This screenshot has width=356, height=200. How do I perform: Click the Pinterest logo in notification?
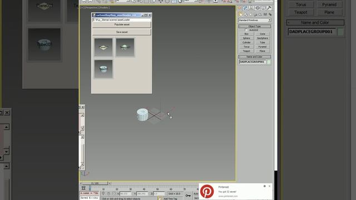(x=207, y=191)
